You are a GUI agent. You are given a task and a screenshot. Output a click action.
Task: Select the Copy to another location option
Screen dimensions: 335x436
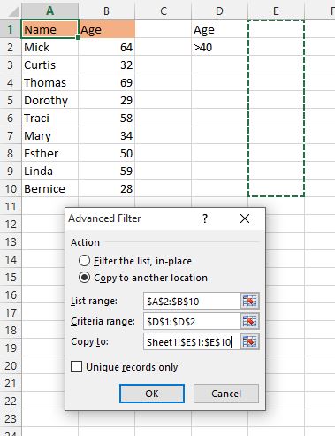point(84,278)
